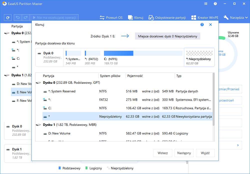Open Odzyskiwanie partycji tool
250x174 pixels.
point(167,18)
